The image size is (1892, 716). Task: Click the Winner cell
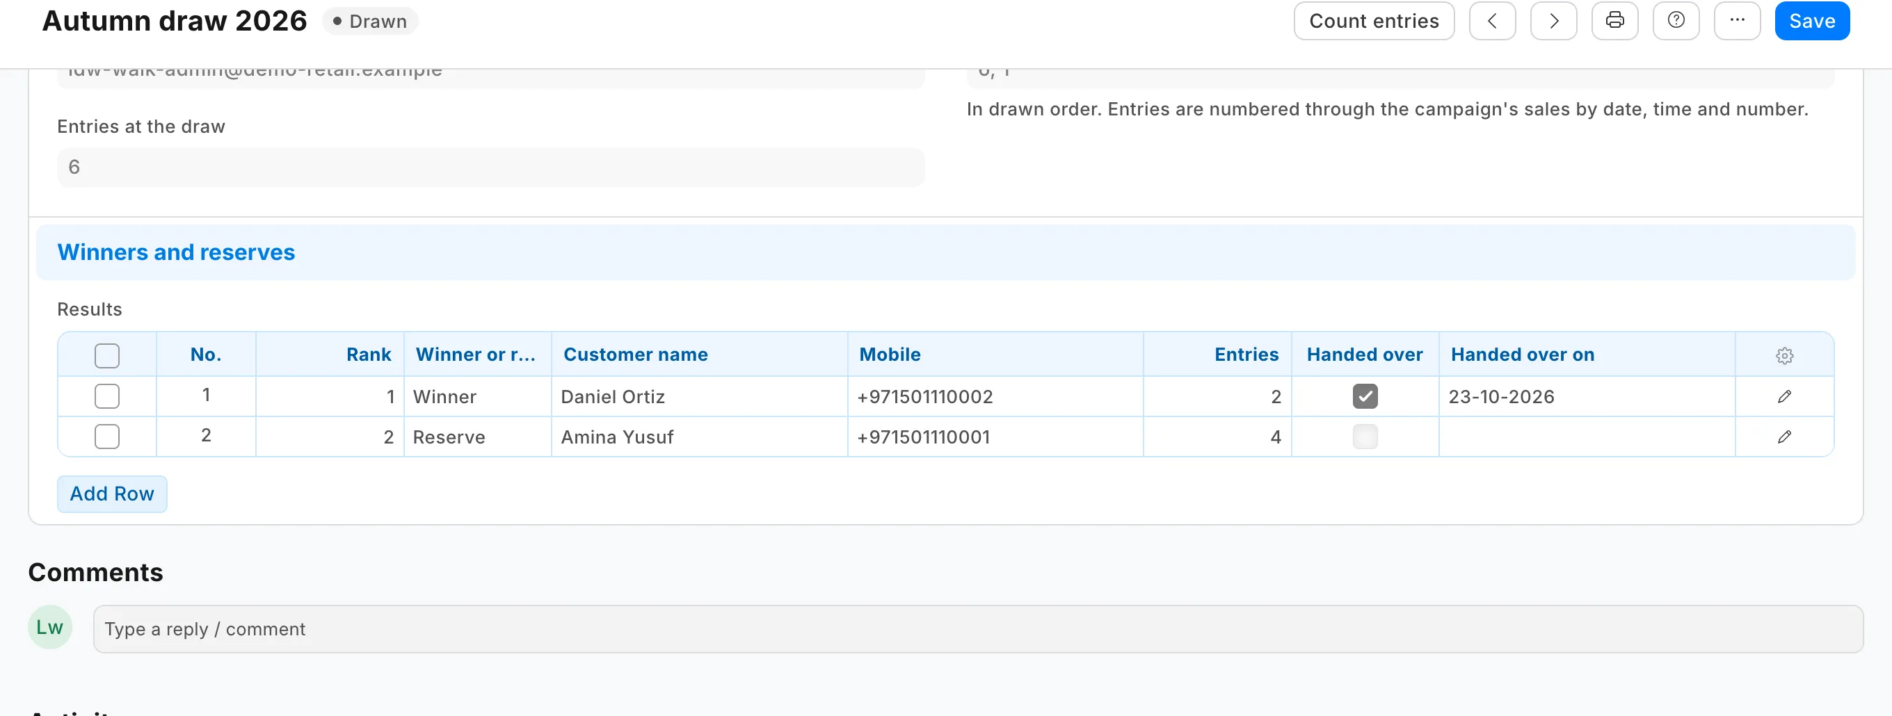click(477, 396)
